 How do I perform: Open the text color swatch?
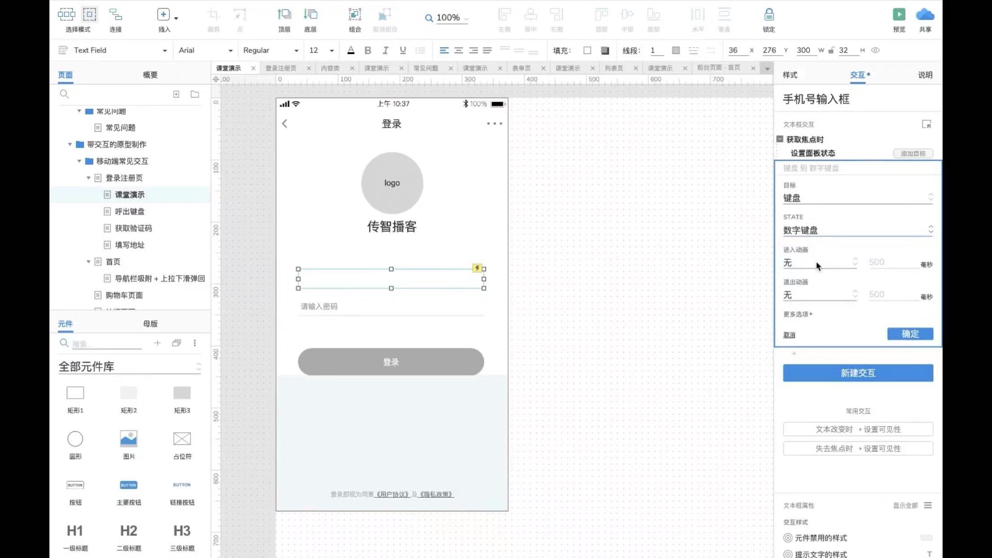coord(351,50)
